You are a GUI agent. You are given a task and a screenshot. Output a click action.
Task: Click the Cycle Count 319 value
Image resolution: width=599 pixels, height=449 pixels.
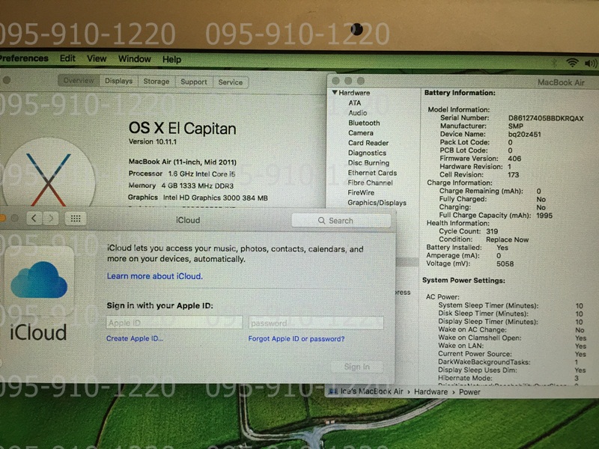[492, 231]
